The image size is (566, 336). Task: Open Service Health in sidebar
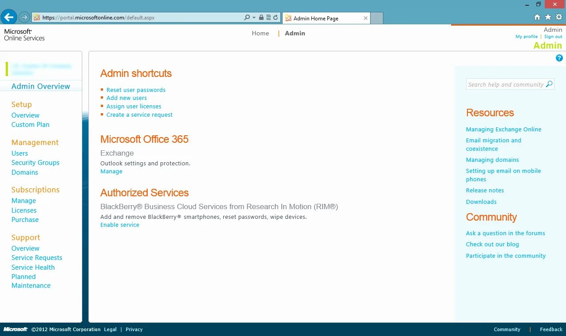pyautogui.click(x=33, y=267)
